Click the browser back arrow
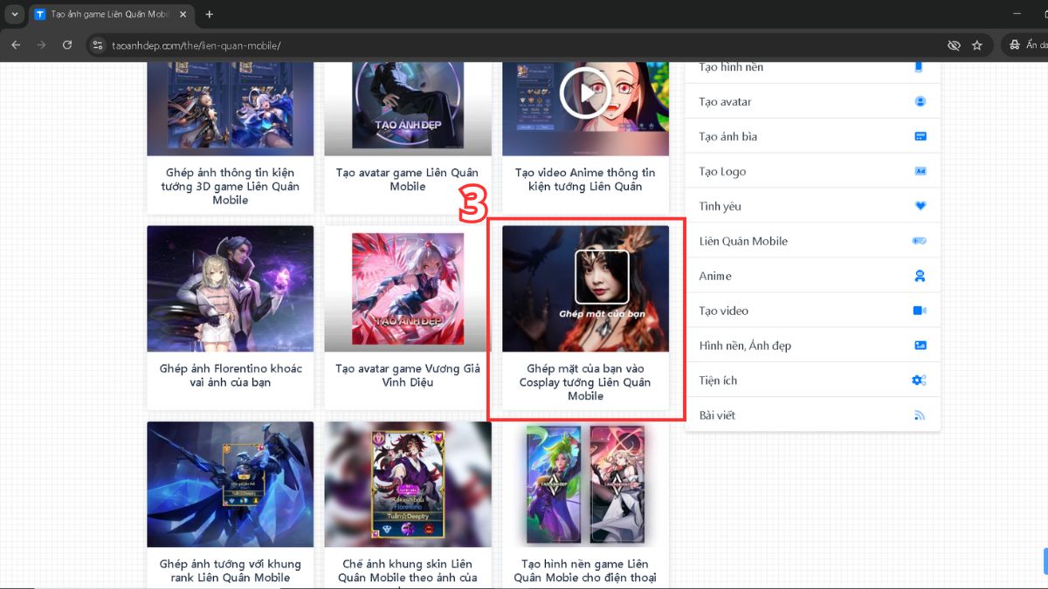 [16, 45]
